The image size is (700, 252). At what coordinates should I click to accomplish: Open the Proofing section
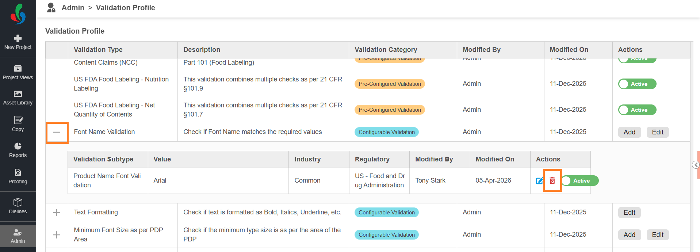18,176
